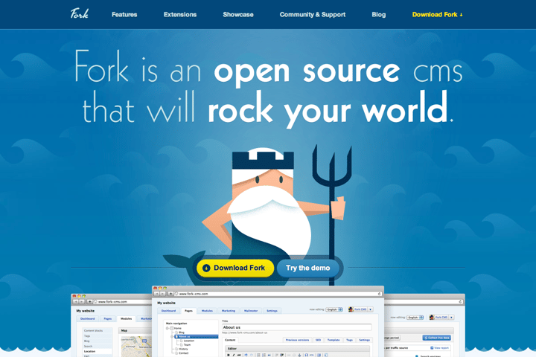Image resolution: width=536 pixels, height=357 pixels.
Task: Click the yellow Download Fork nav link
Action: [x=437, y=14]
